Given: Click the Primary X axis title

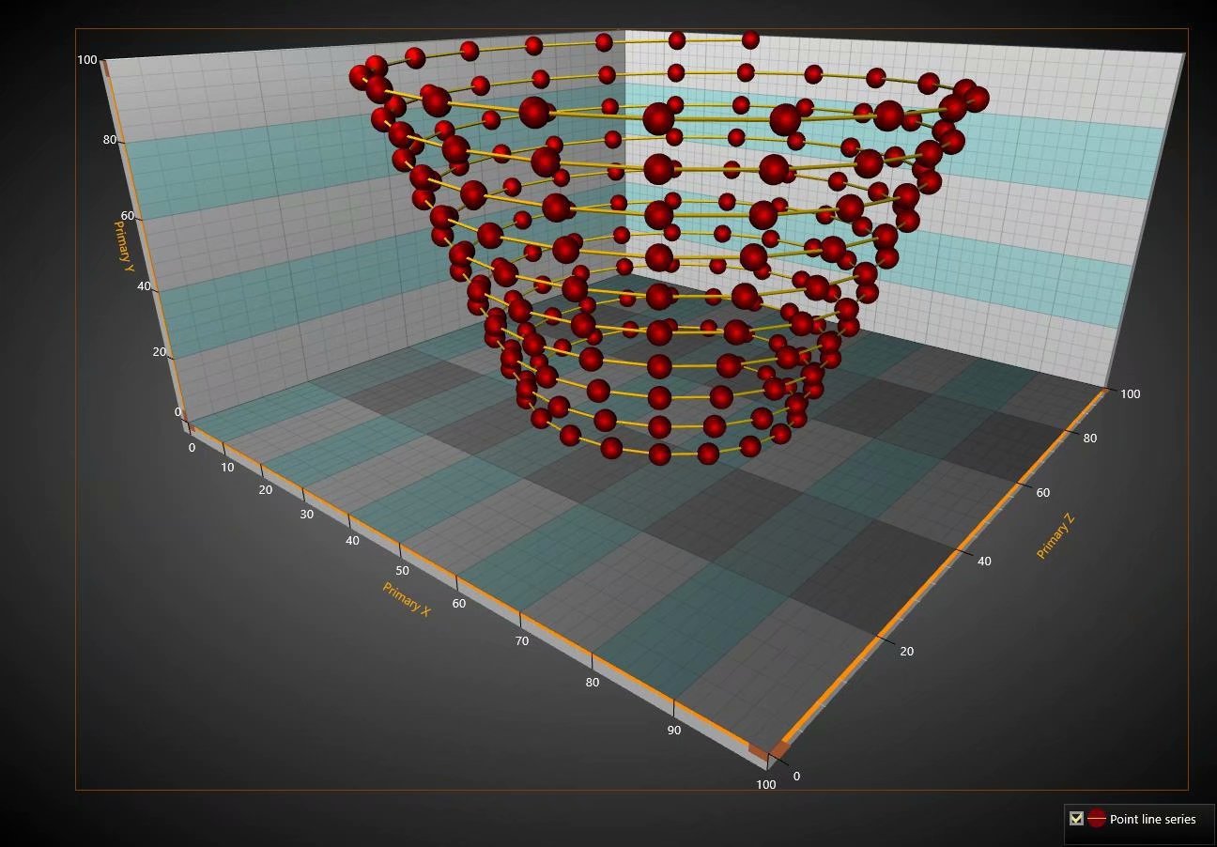Looking at the screenshot, I should click(x=407, y=599).
